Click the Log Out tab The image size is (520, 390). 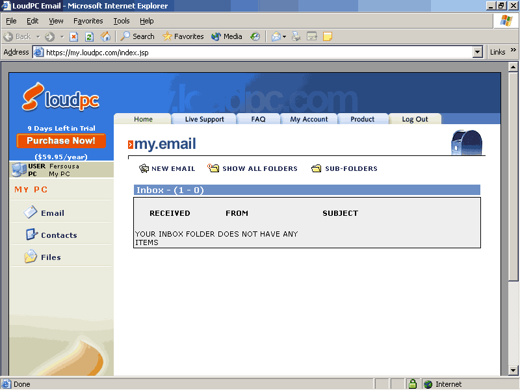pos(415,119)
